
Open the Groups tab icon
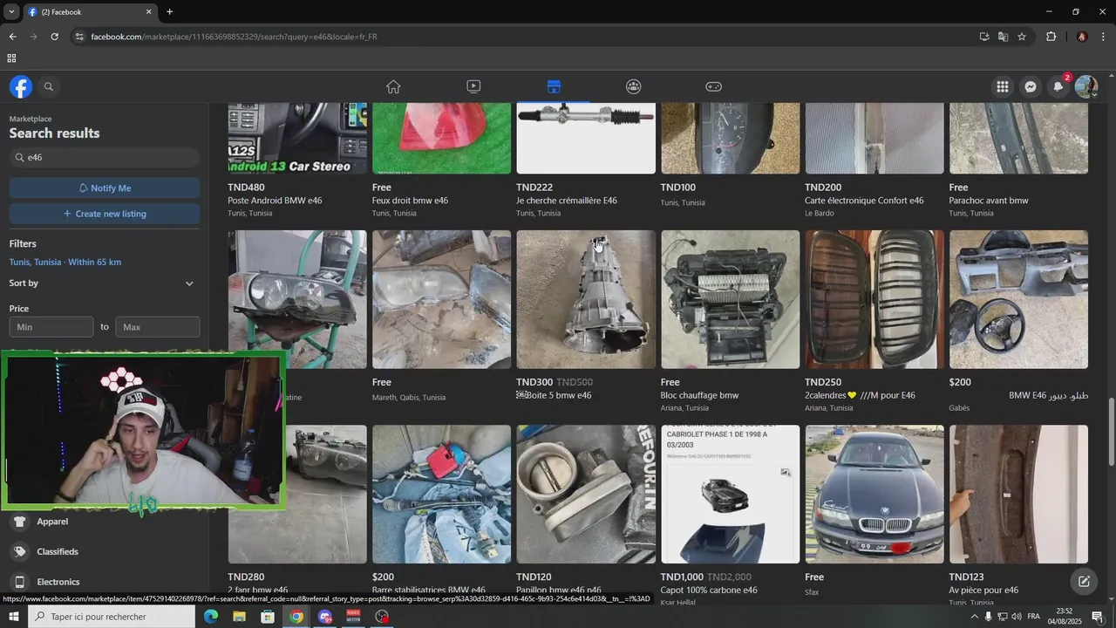coord(634,86)
